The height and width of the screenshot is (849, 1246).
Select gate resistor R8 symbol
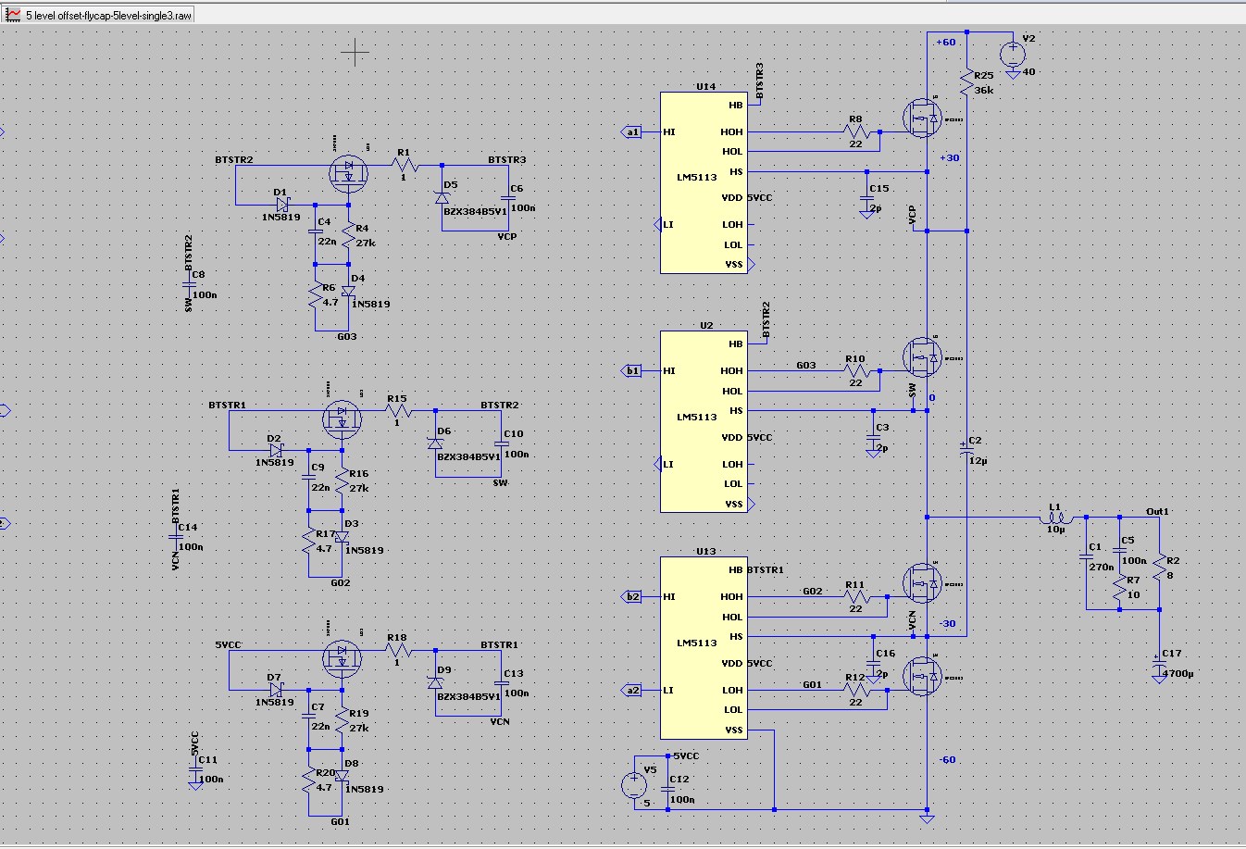[855, 131]
